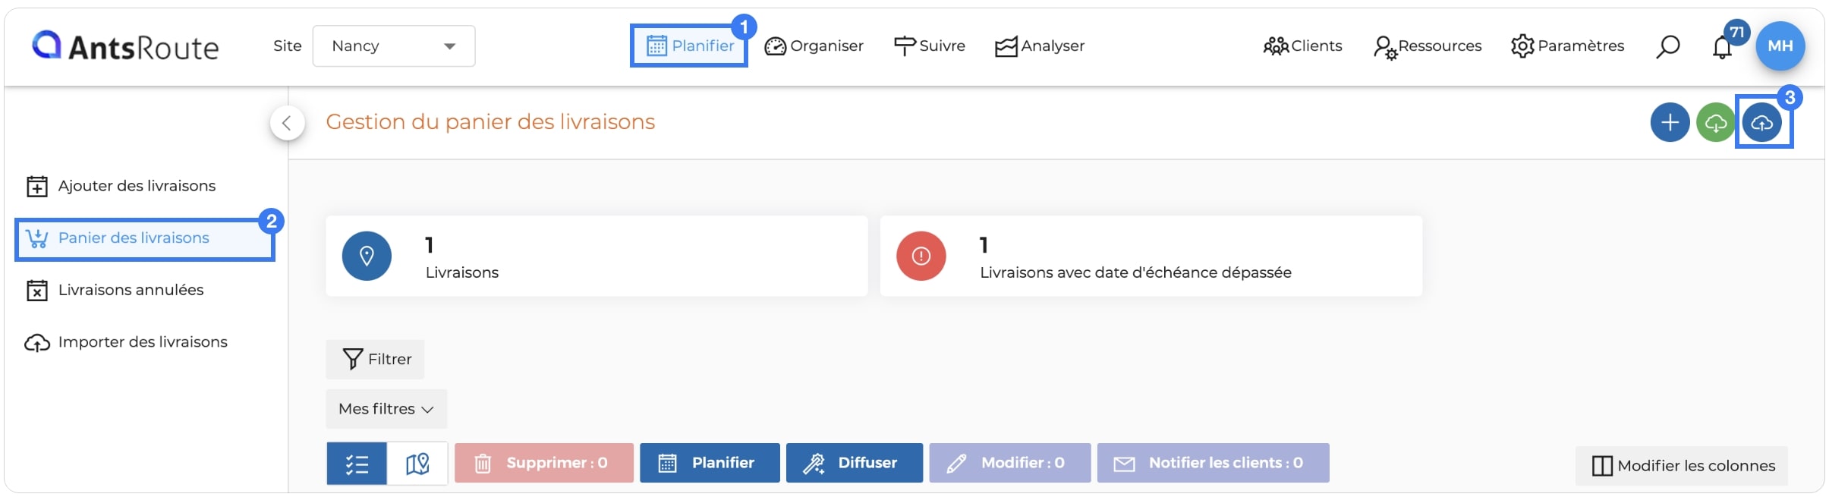Open the Analyser menu
Viewport: 1829px width, 497px height.
coord(1040,46)
